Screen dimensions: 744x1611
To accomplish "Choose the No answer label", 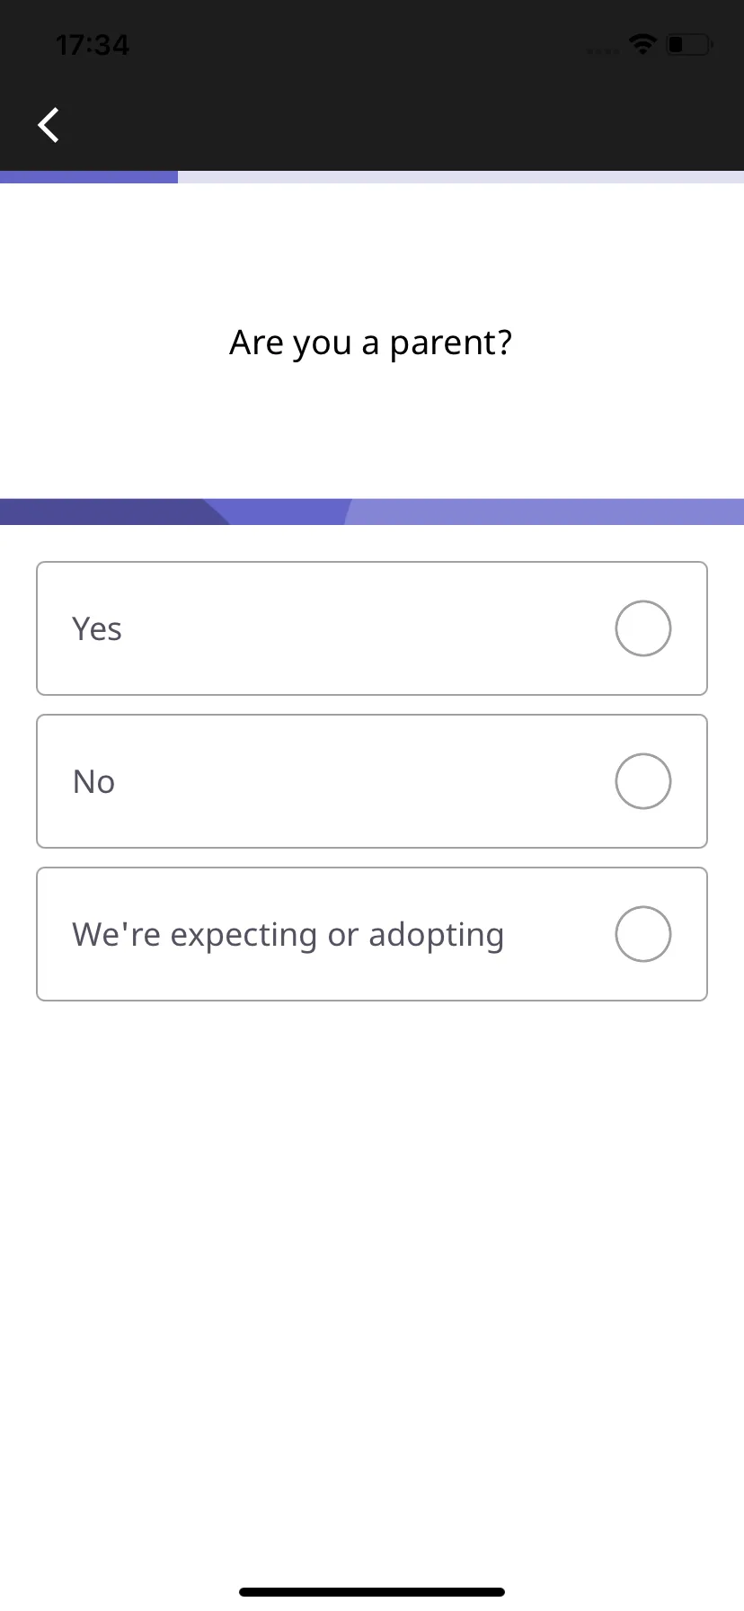I will pos(93,781).
